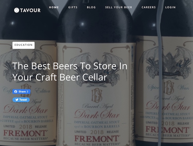Click the Tavour owl logo icon
This screenshot has height=146, width=193.
coord(16,10)
